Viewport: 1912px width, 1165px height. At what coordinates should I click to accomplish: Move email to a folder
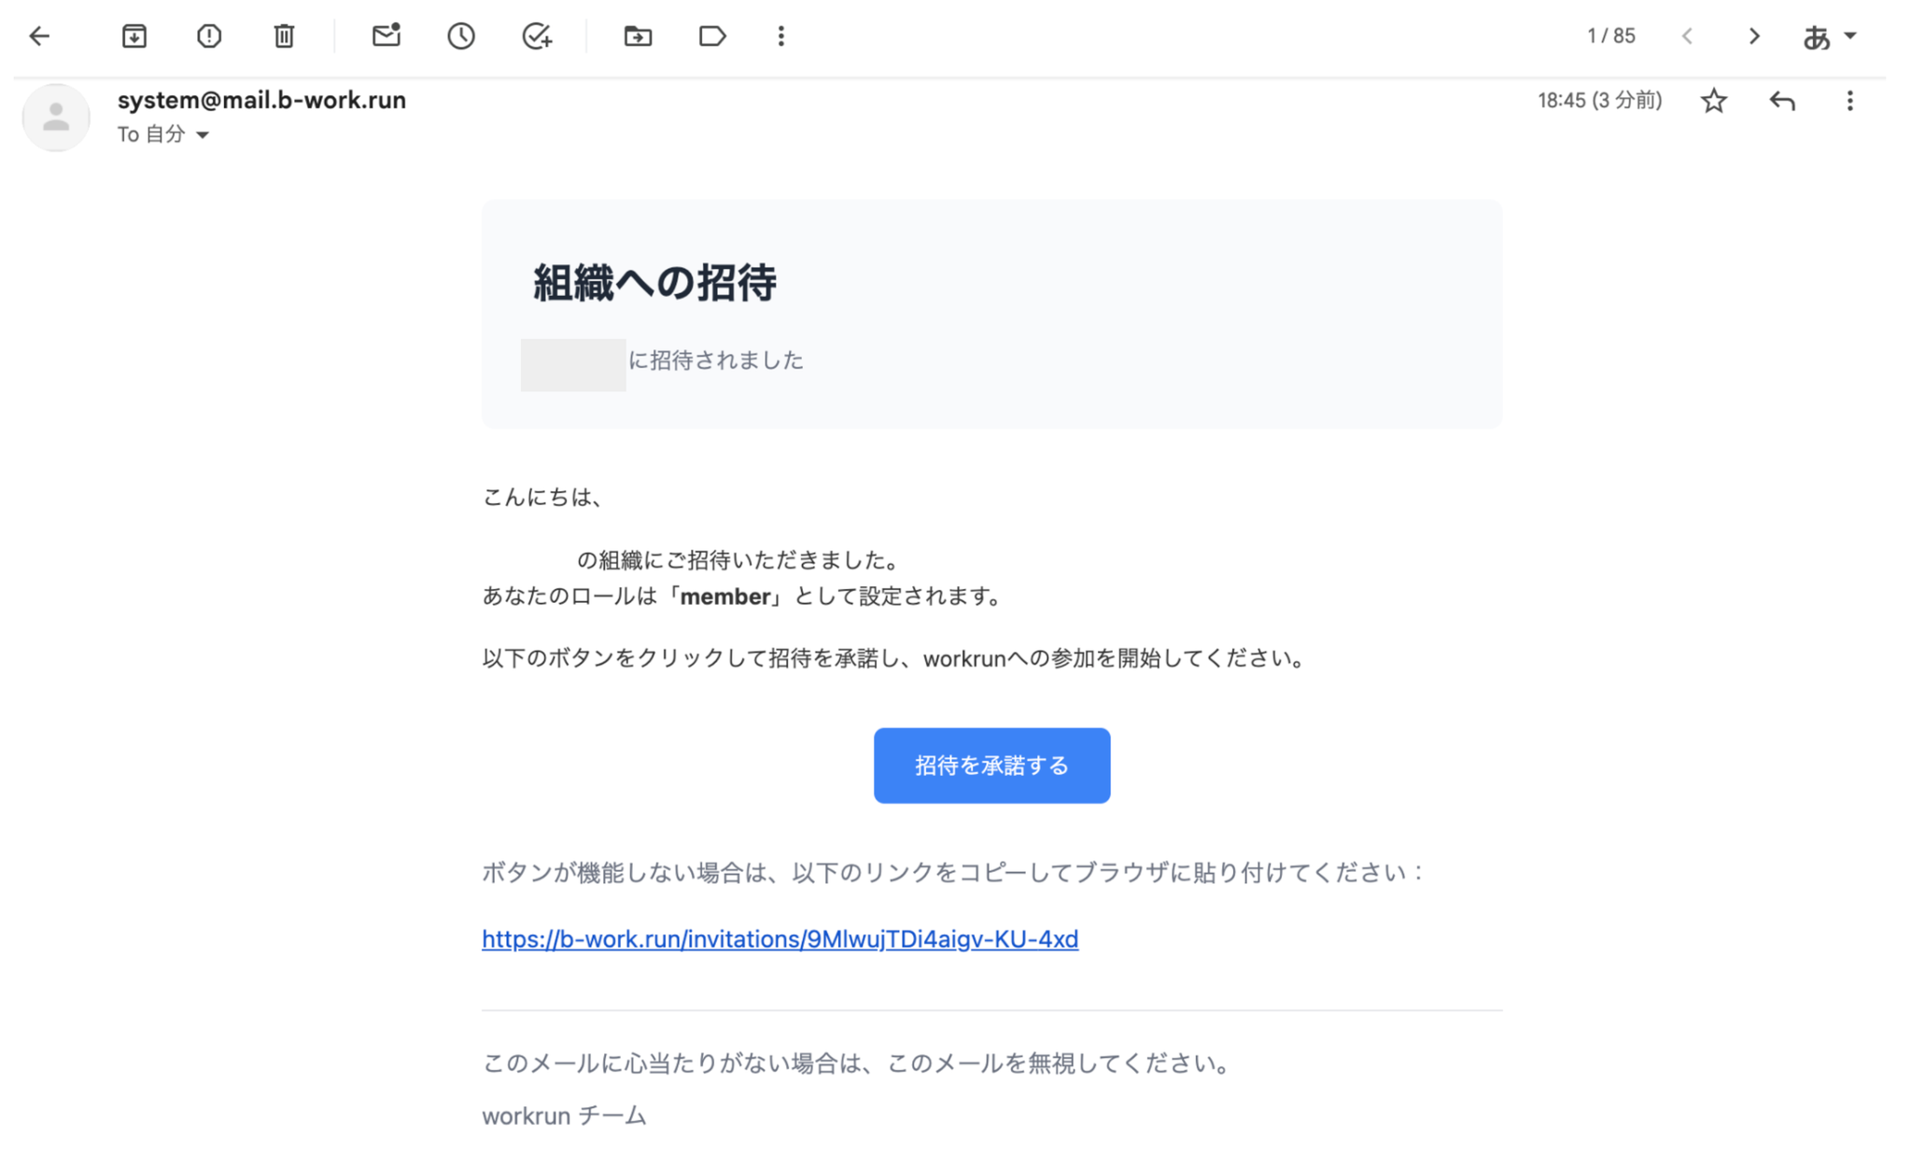click(x=638, y=36)
